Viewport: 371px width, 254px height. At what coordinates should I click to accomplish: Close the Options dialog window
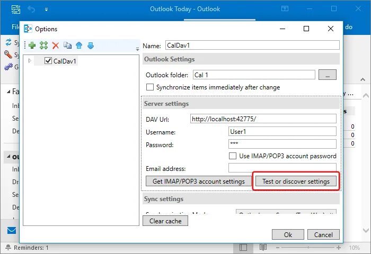[331, 29]
